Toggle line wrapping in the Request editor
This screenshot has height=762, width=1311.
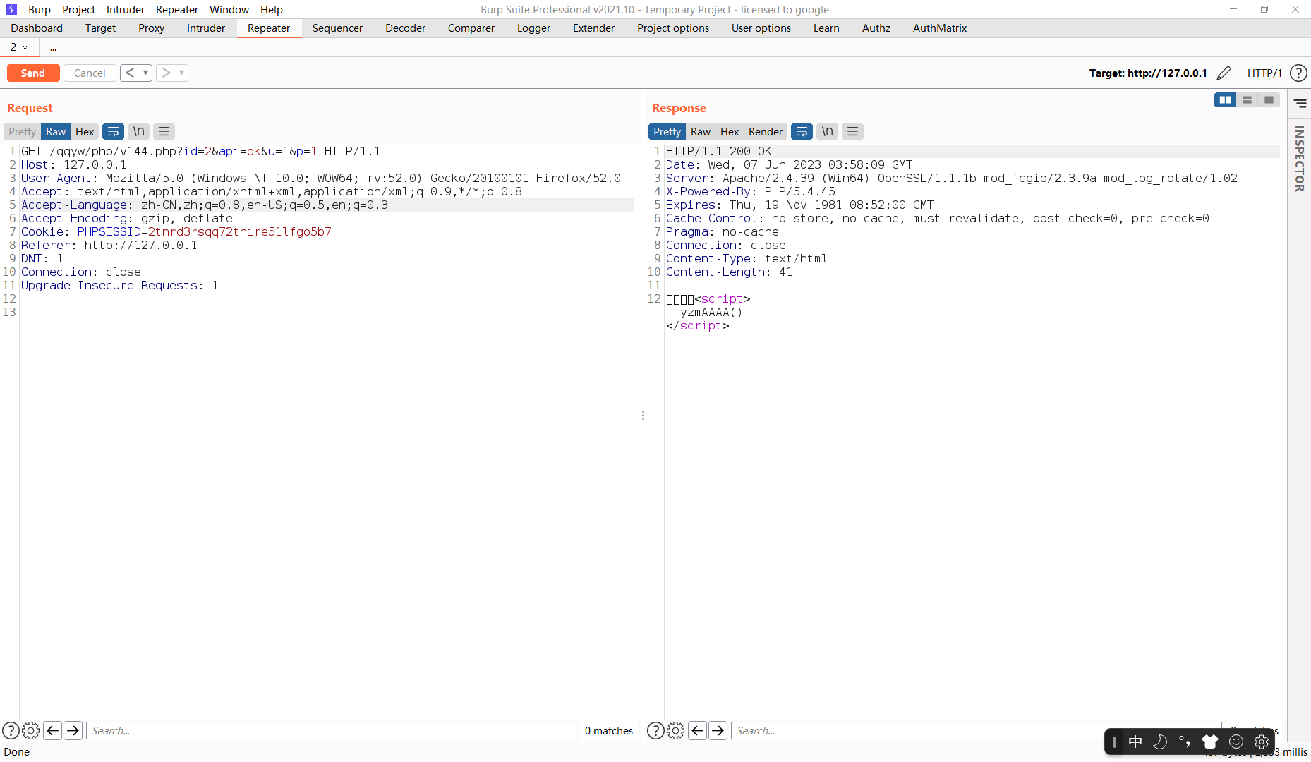(113, 131)
